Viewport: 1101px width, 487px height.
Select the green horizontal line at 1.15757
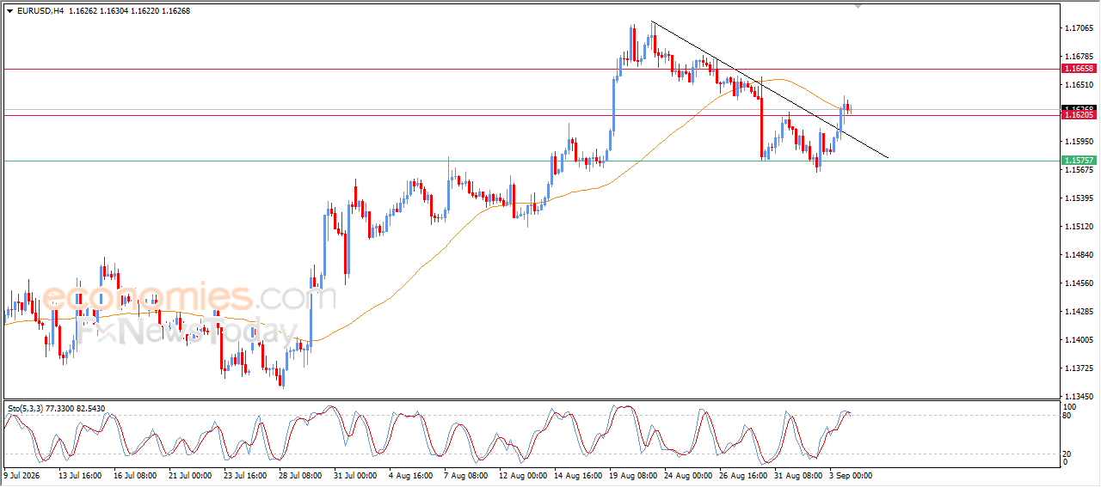tap(530, 161)
